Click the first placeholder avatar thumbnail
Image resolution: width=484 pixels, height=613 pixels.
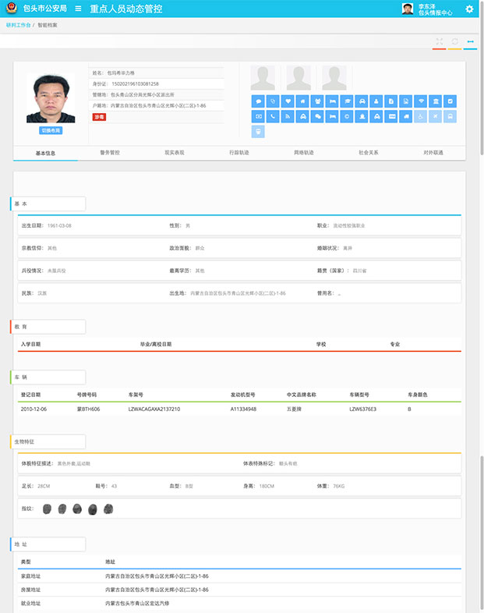[262, 78]
